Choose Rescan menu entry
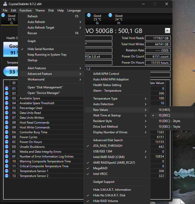This screenshot has height=204, width=195. [51, 33]
